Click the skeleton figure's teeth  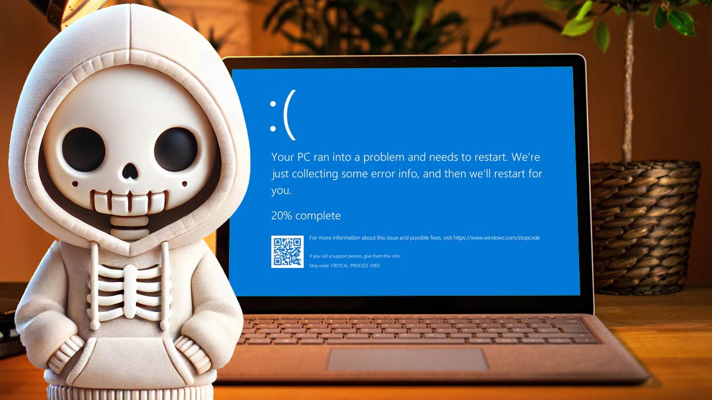[130, 203]
